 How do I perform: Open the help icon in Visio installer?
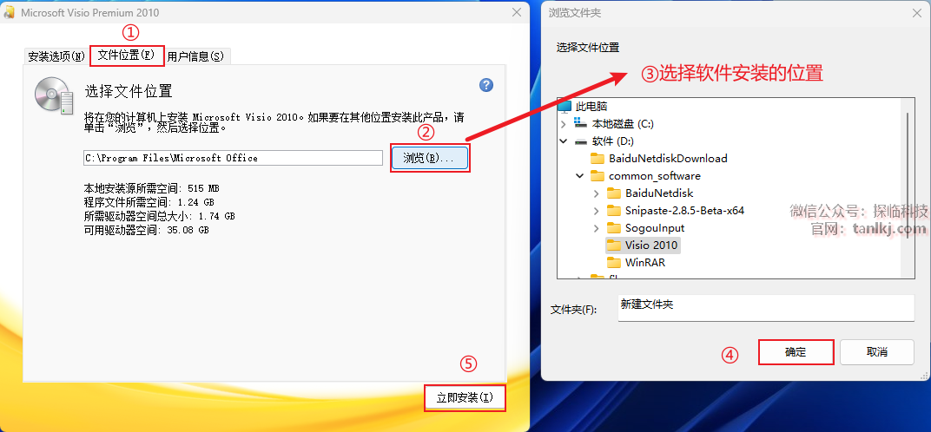pos(486,85)
